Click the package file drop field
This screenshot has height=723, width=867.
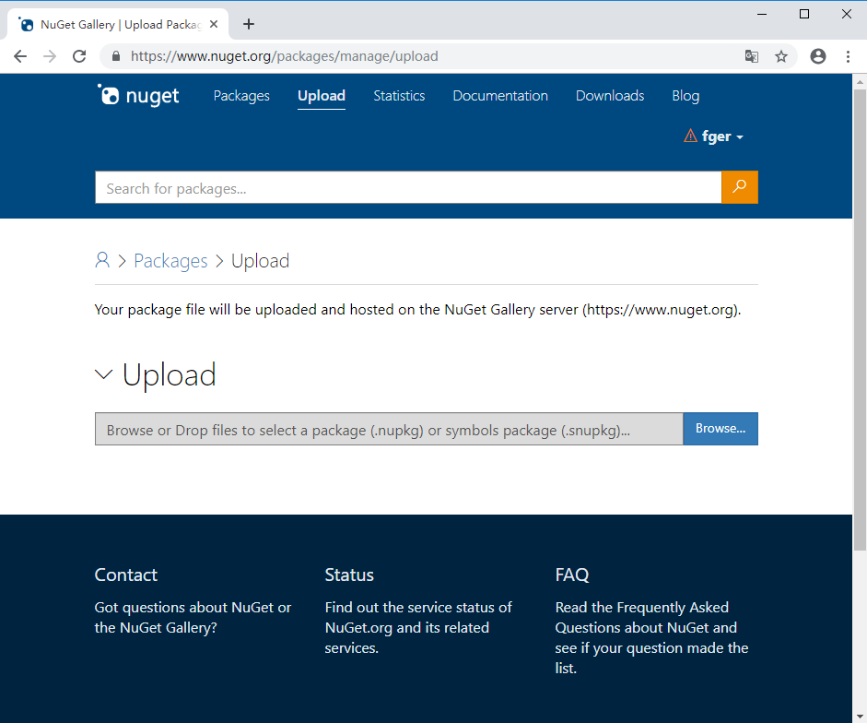point(389,429)
